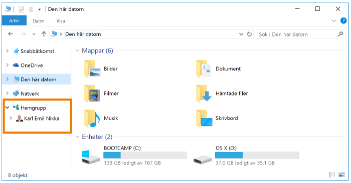Image resolution: width=351 pixels, height=183 pixels.
Task: Switch to details view in status bar
Action: (332, 175)
